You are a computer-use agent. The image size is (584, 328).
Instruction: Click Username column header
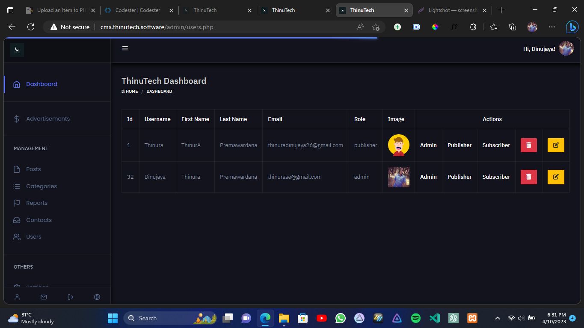pos(157,119)
